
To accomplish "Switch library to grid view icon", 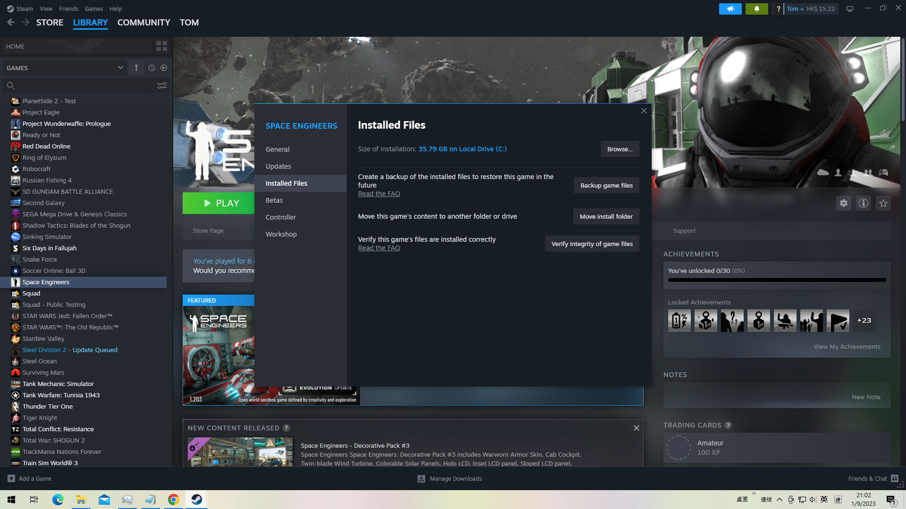I will (x=161, y=46).
